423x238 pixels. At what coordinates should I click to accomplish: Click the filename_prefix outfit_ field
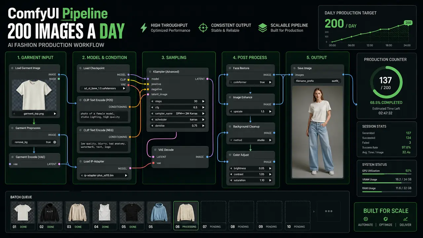pyautogui.click(x=318, y=81)
